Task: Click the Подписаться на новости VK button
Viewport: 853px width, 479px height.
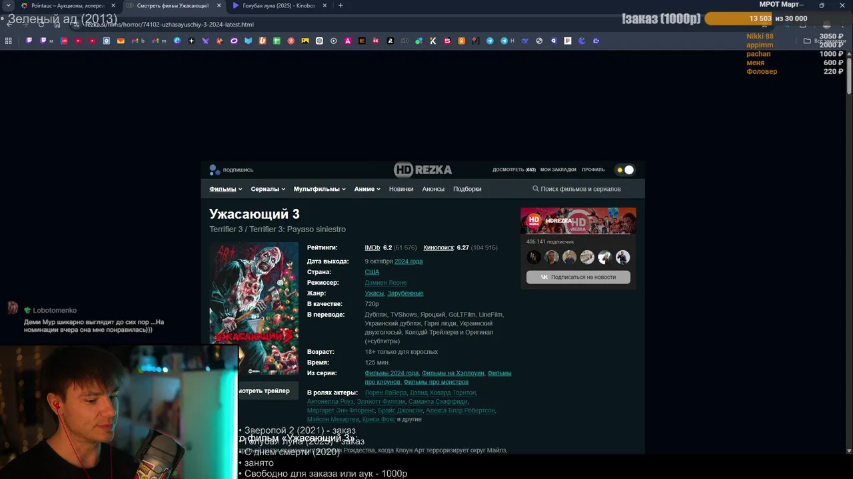Action: pos(578,277)
